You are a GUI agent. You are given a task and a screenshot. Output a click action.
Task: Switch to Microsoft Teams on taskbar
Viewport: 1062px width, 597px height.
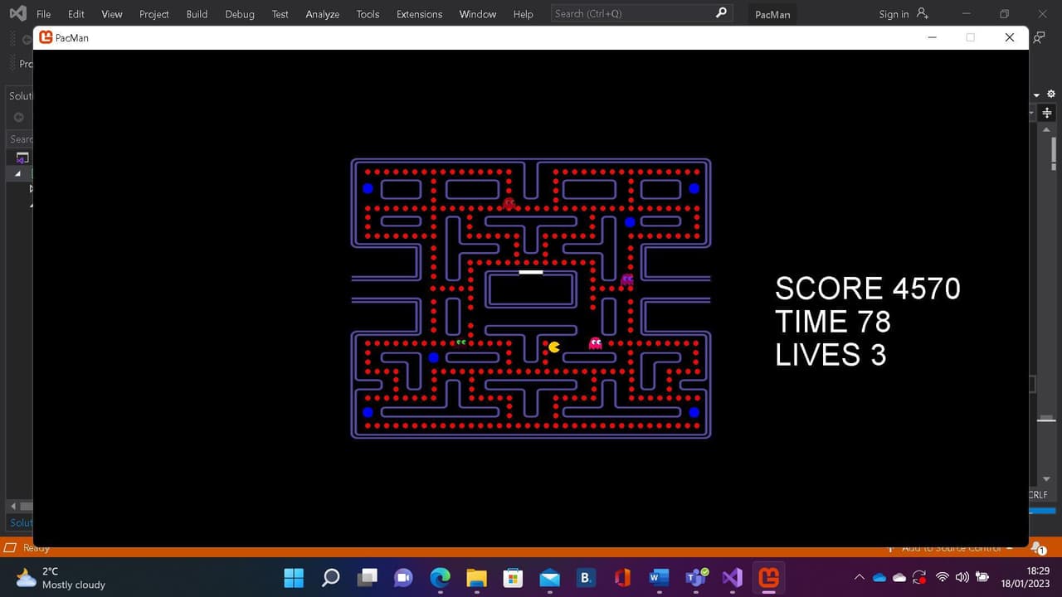click(x=695, y=577)
